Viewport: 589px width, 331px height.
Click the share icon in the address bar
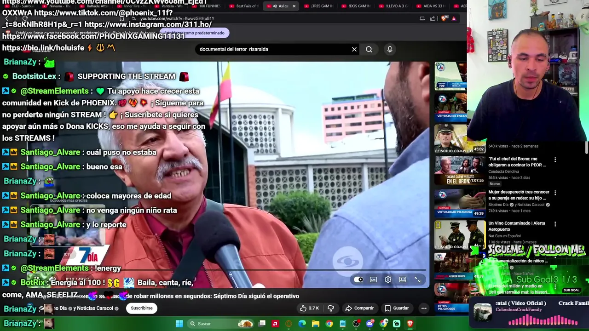point(433,18)
